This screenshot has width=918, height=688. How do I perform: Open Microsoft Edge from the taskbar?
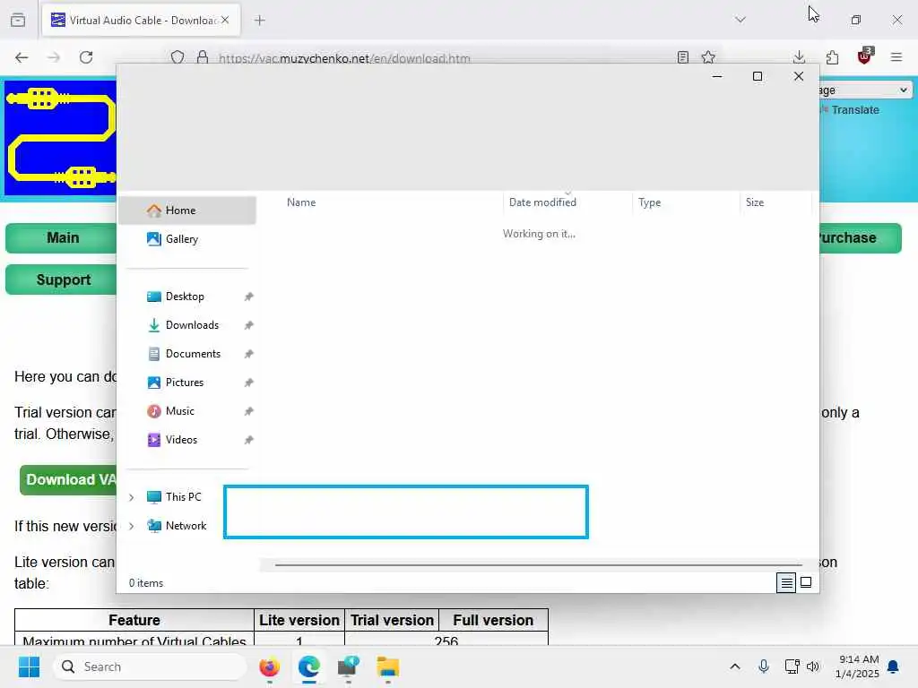click(x=308, y=666)
